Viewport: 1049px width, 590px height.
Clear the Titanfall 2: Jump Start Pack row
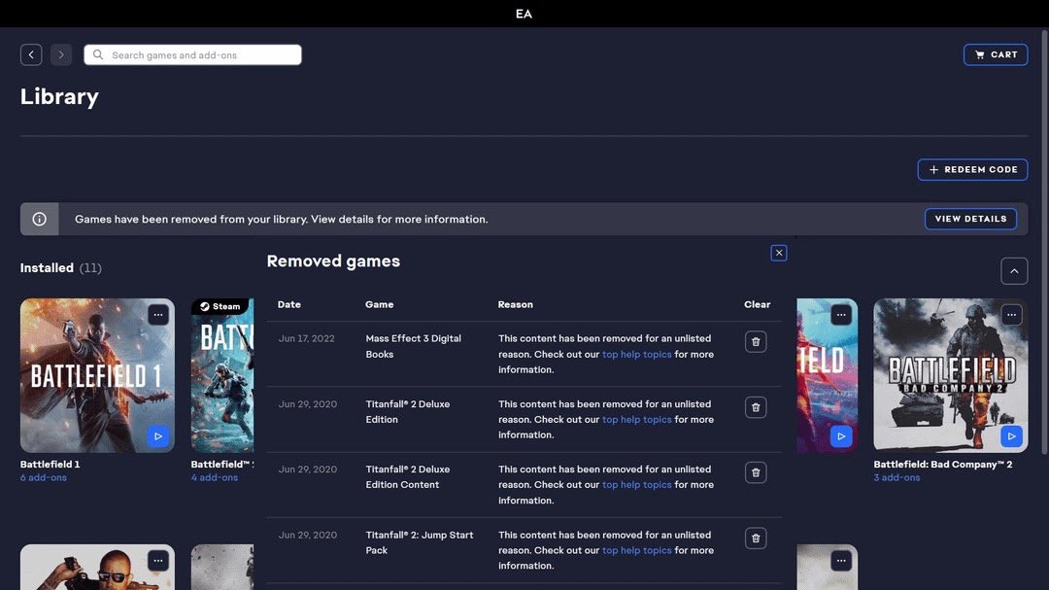tap(756, 538)
